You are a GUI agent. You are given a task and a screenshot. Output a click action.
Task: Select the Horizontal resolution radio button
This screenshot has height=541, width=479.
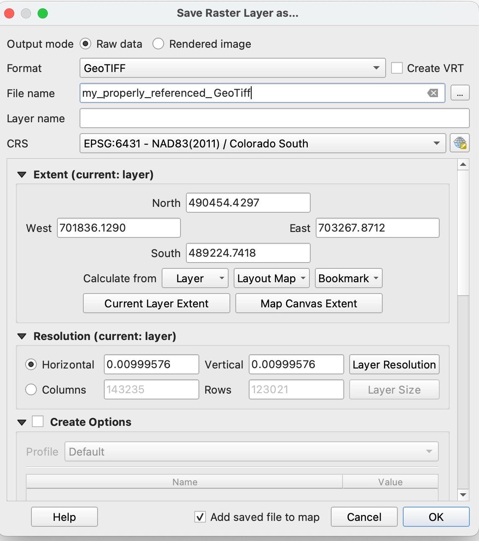[31, 365]
